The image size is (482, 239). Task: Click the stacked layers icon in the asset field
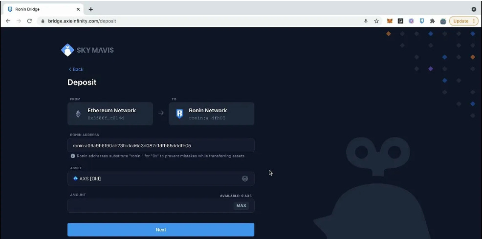(x=245, y=179)
